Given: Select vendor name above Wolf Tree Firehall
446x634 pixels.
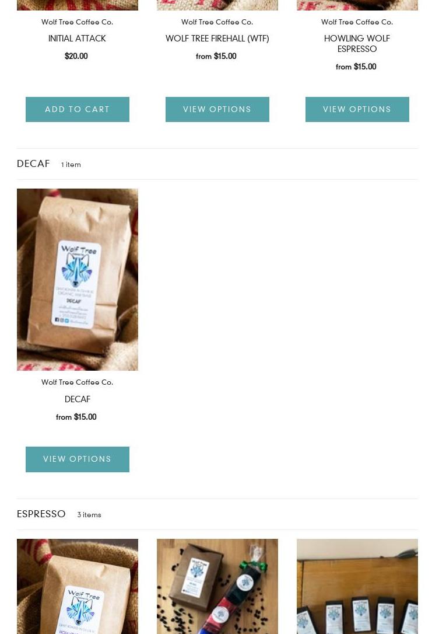Looking at the screenshot, I should point(217,22).
